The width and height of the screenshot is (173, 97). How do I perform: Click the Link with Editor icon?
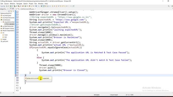pyautogui.click(x=11, y=11)
